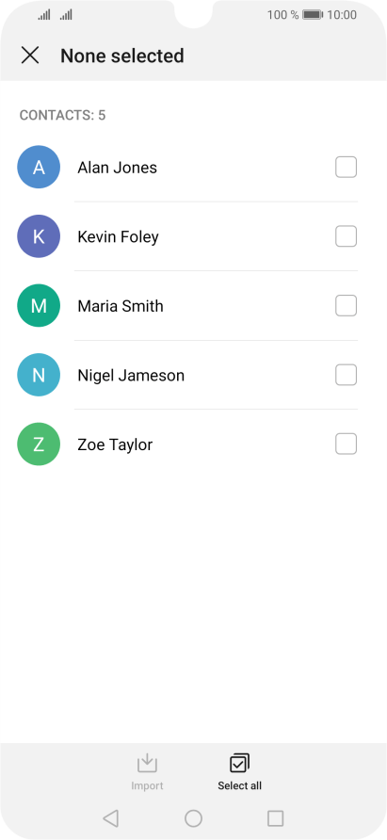This screenshot has height=840, width=387.
Task: Tap the Android back triangle
Action: (x=110, y=818)
